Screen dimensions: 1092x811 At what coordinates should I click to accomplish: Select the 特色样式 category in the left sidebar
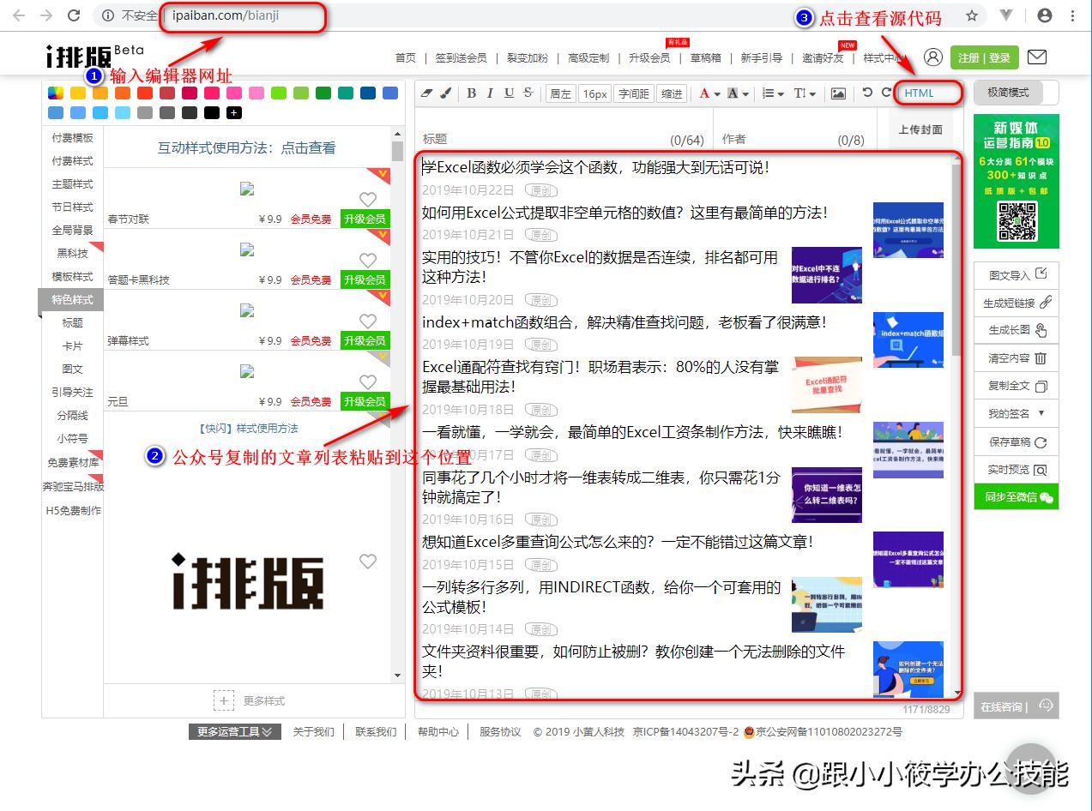(72, 299)
